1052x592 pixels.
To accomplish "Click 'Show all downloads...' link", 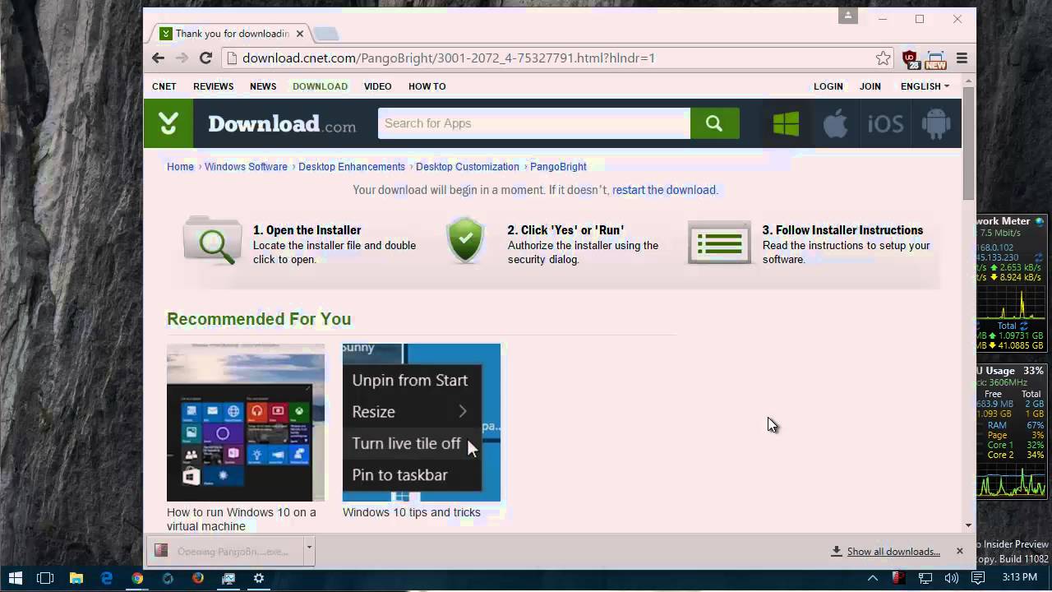I will coord(893,552).
